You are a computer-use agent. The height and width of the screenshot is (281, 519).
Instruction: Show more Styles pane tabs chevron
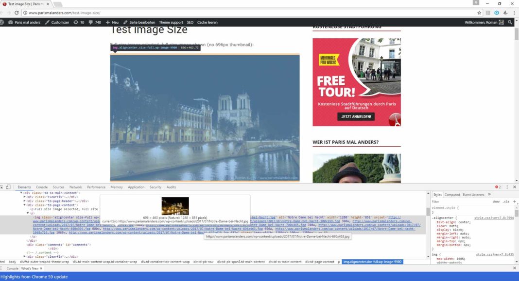(489, 195)
